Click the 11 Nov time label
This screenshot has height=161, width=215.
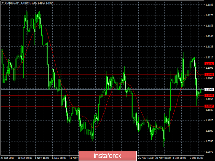tap(73, 158)
